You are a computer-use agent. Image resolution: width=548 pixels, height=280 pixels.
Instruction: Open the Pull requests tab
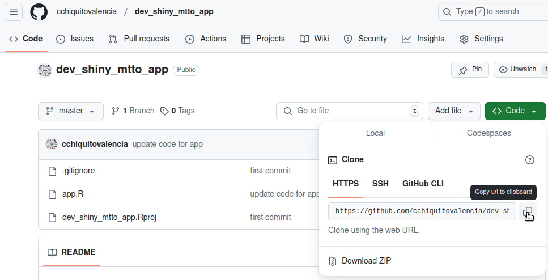tap(139, 39)
